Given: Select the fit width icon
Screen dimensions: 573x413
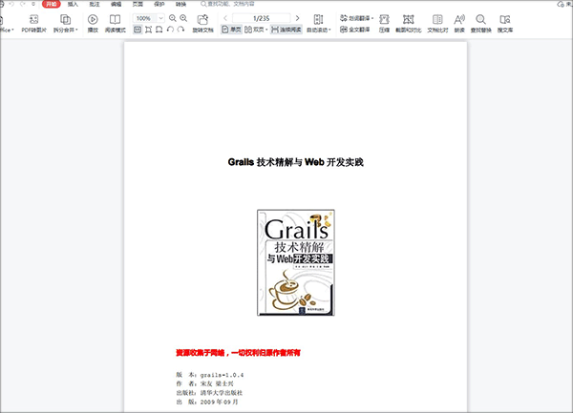Looking at the screenshot, I should (x=159, y=30).
